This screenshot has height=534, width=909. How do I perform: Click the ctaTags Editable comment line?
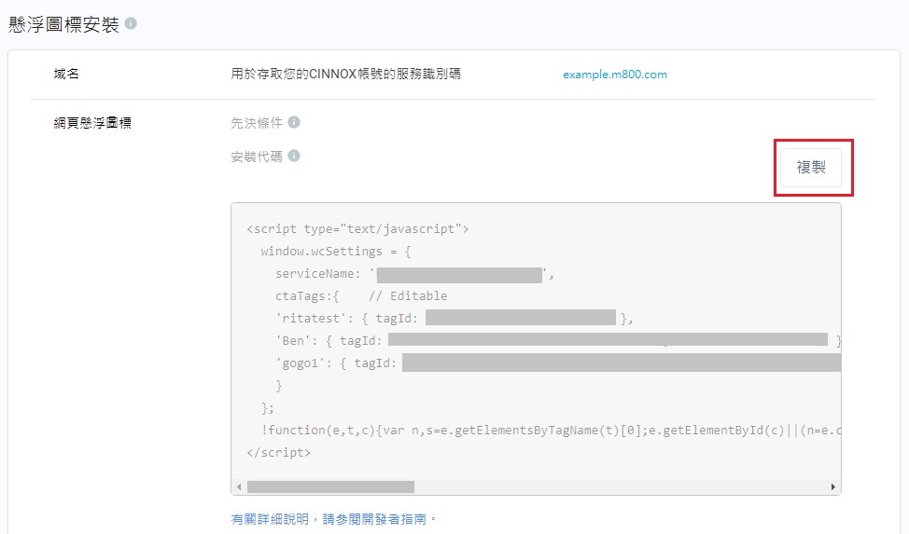(x=361, y=296)
